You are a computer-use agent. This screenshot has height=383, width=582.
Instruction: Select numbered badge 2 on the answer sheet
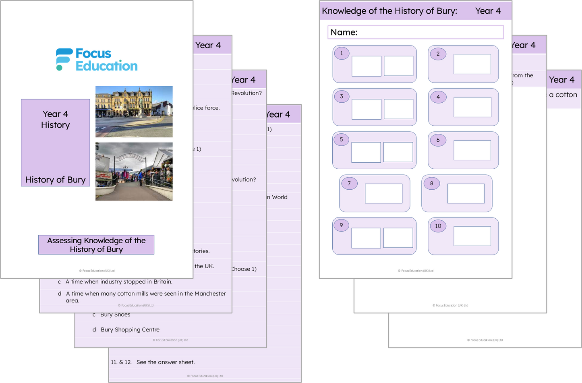438,54
